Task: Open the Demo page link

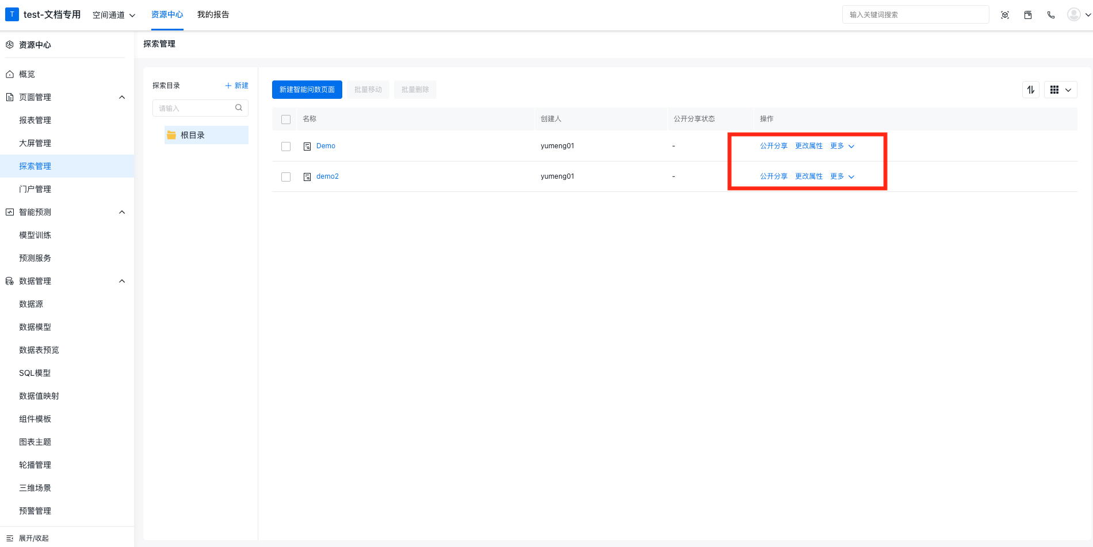Action: [x=326, y=146]
